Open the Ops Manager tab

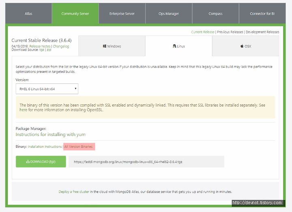[169, 14]
